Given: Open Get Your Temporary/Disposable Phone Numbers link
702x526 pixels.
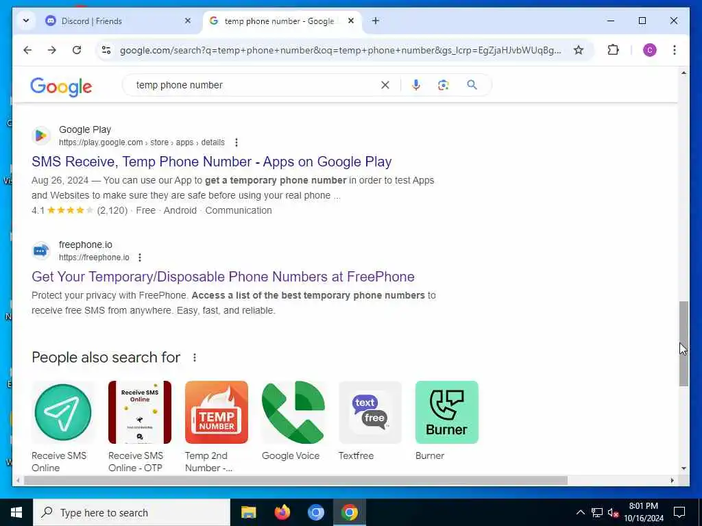Looking at the screenshot, I should pos(223,277).
